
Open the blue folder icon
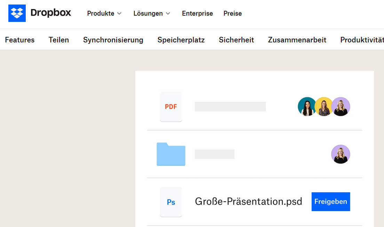tap(171, 154)
